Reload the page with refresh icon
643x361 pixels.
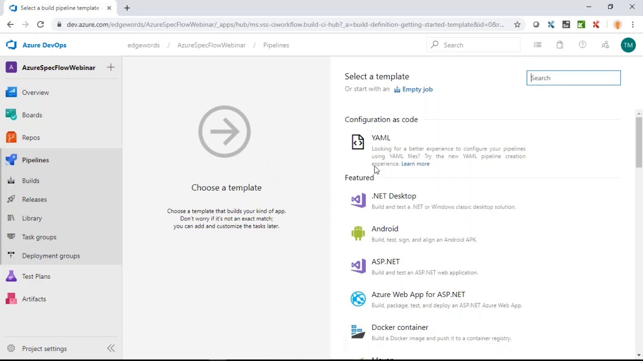(41, 24)
